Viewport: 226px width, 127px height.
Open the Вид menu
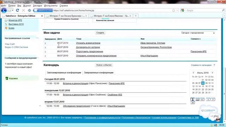pos(19,6)
